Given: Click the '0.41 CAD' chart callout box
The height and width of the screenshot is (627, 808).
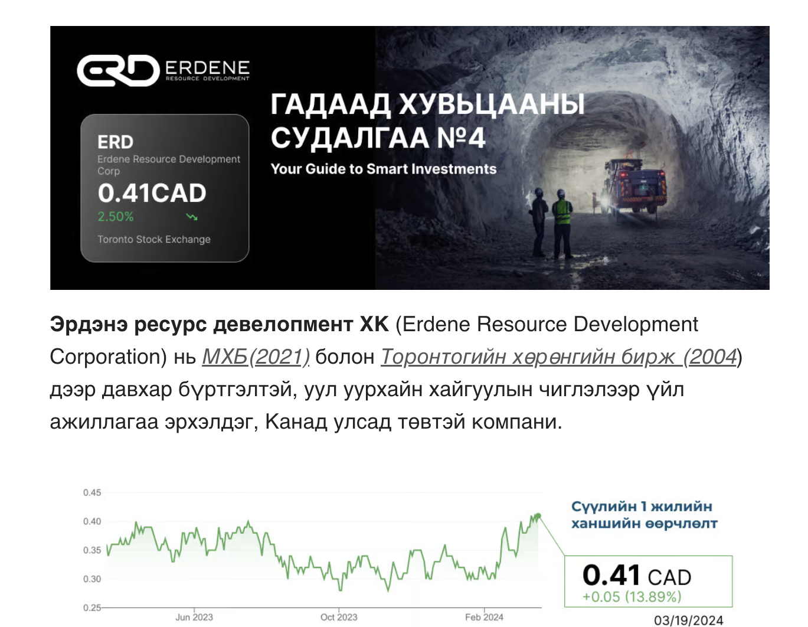Looking at the screenshot, I should (x=649, y=582).
